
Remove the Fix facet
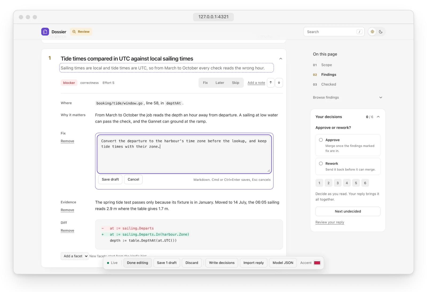tap(67, 141)
